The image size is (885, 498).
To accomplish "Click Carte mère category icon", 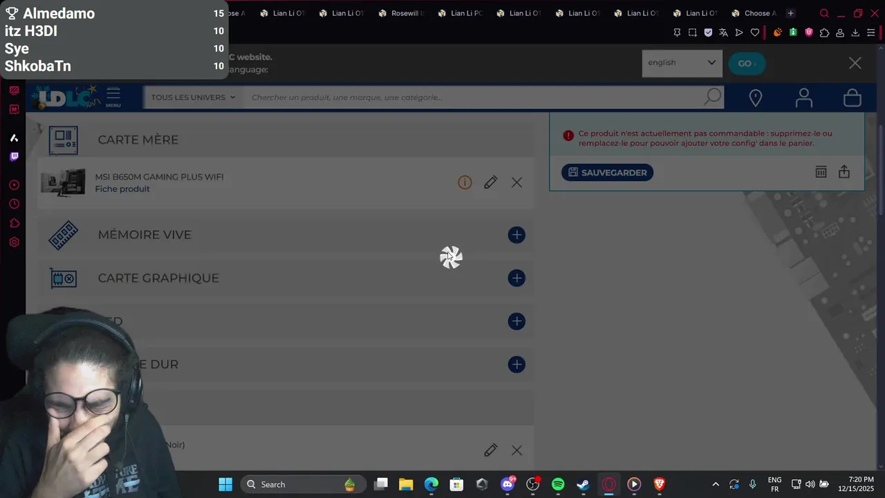I will [x=64, y=140].
